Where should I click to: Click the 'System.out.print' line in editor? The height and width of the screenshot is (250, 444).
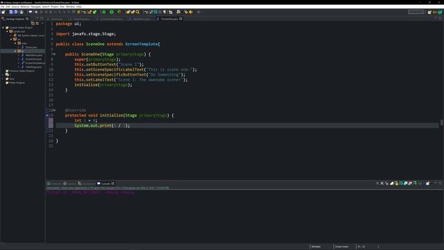102,125
